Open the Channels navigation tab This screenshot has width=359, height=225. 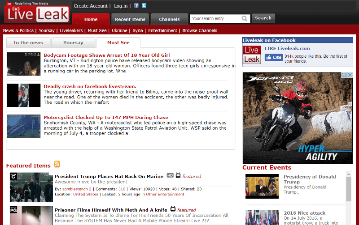point(169,19)
